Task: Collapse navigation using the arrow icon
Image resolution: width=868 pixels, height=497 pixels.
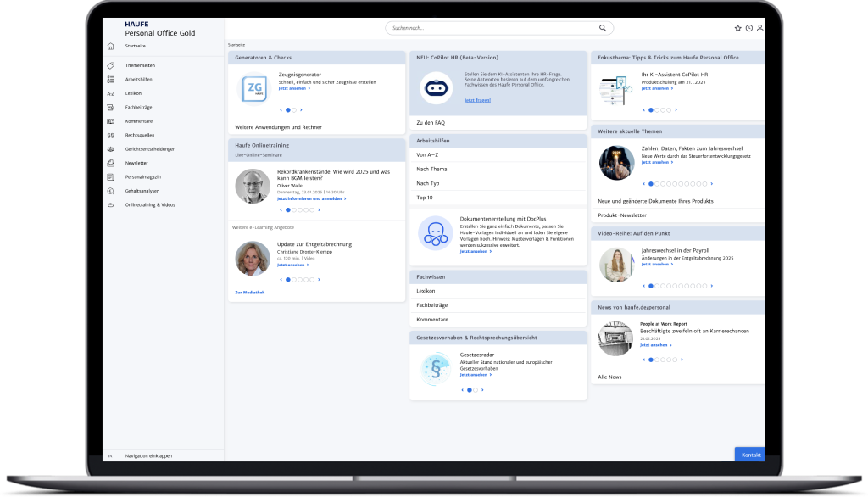Action: [110, 456]
